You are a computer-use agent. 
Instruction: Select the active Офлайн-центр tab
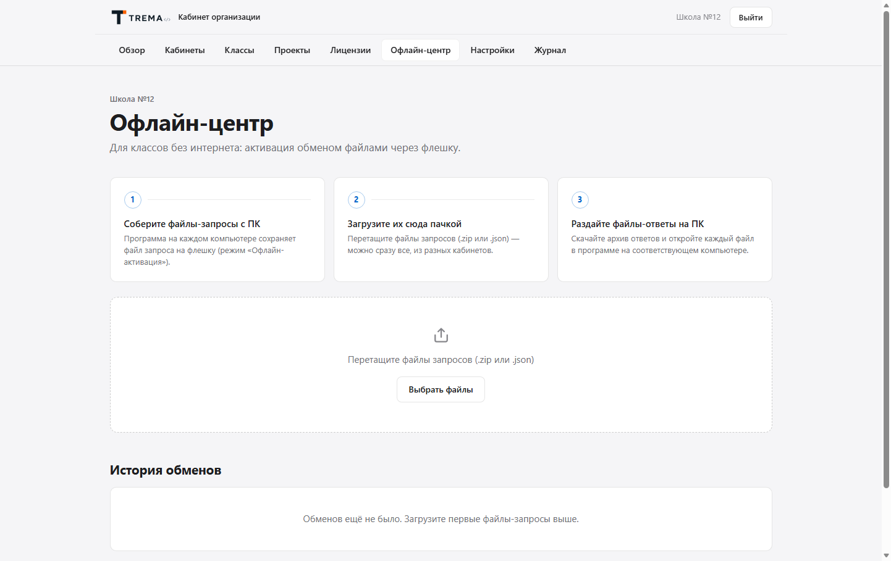(x=420, y=50)
